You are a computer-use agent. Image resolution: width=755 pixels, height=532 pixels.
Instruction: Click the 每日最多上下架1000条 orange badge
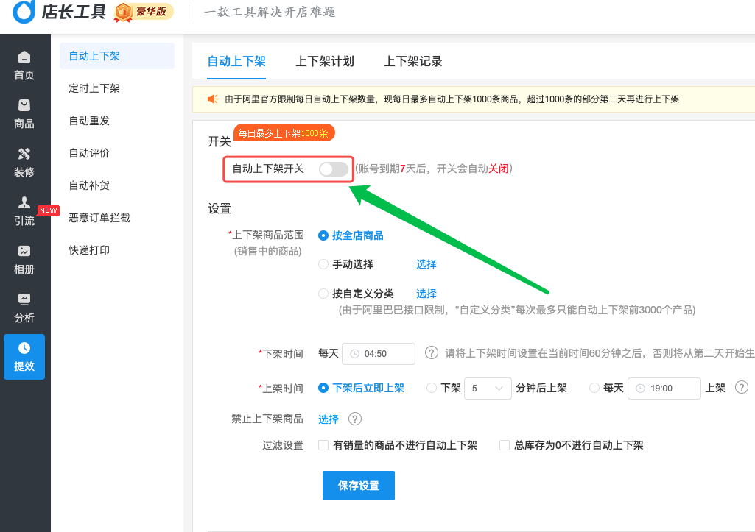(284, 132)
